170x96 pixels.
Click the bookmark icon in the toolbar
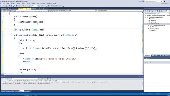click(56, 6)
